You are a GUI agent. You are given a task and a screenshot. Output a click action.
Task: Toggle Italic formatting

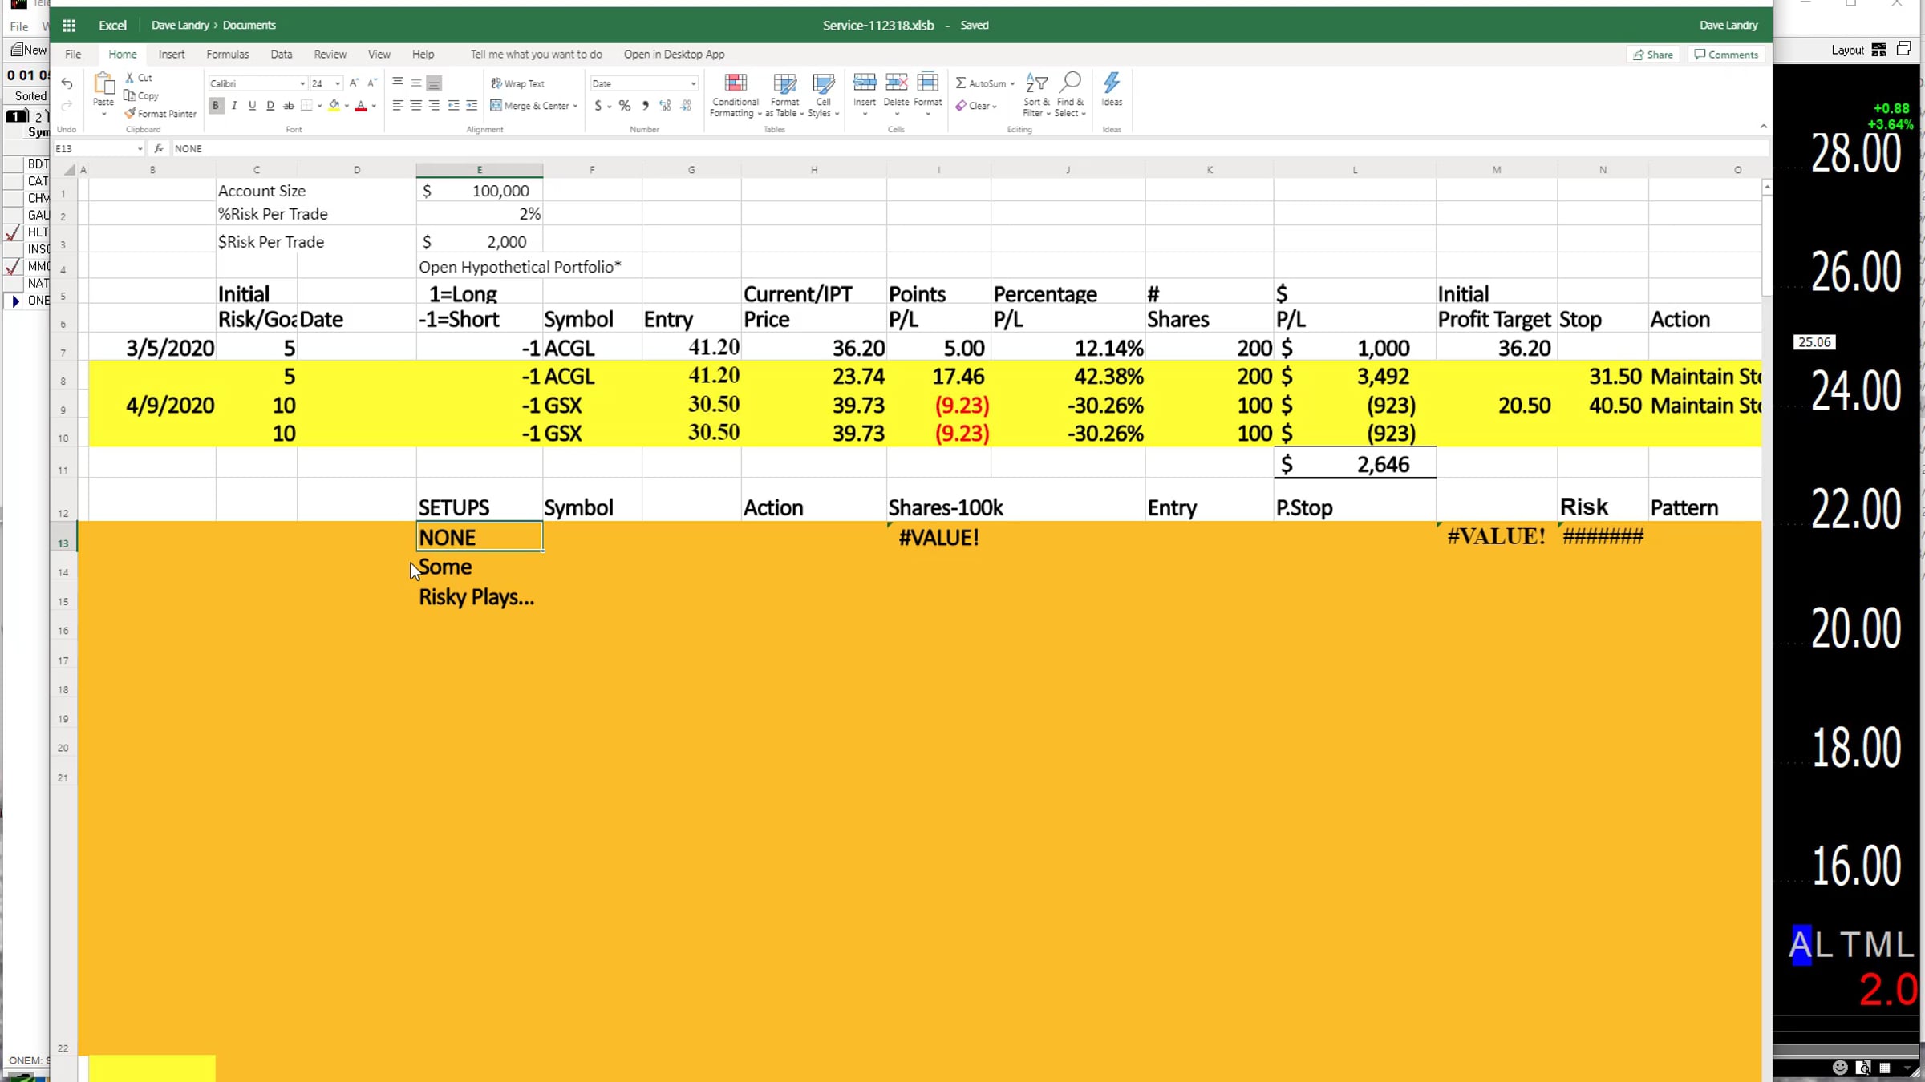coord(234,106)
